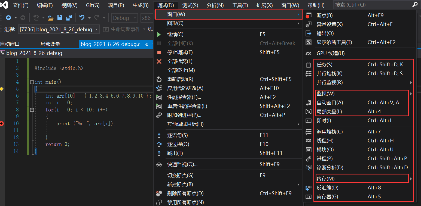Open the 工具(T) Tools menu
This screenshot has height=206, width=421.
click(240, 5)
